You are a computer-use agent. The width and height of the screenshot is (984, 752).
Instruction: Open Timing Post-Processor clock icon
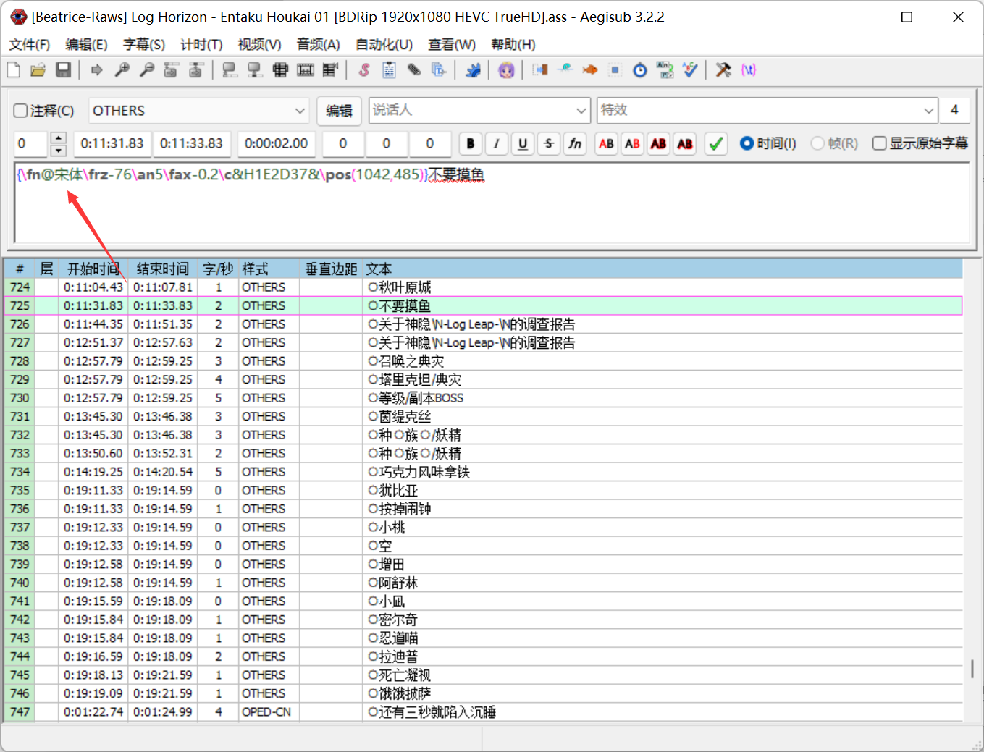pyautogui.click(x=640, y=70)
